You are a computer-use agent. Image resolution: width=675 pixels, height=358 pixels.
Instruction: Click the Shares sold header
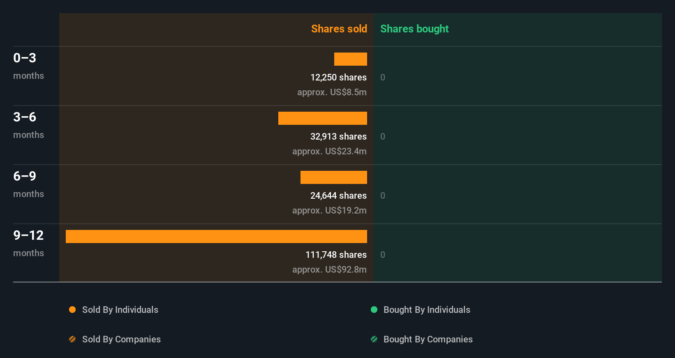click(x=339, y=29)
